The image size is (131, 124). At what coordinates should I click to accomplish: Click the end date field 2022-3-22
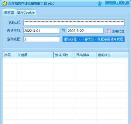pyautogui.click(x=85, y=31)
